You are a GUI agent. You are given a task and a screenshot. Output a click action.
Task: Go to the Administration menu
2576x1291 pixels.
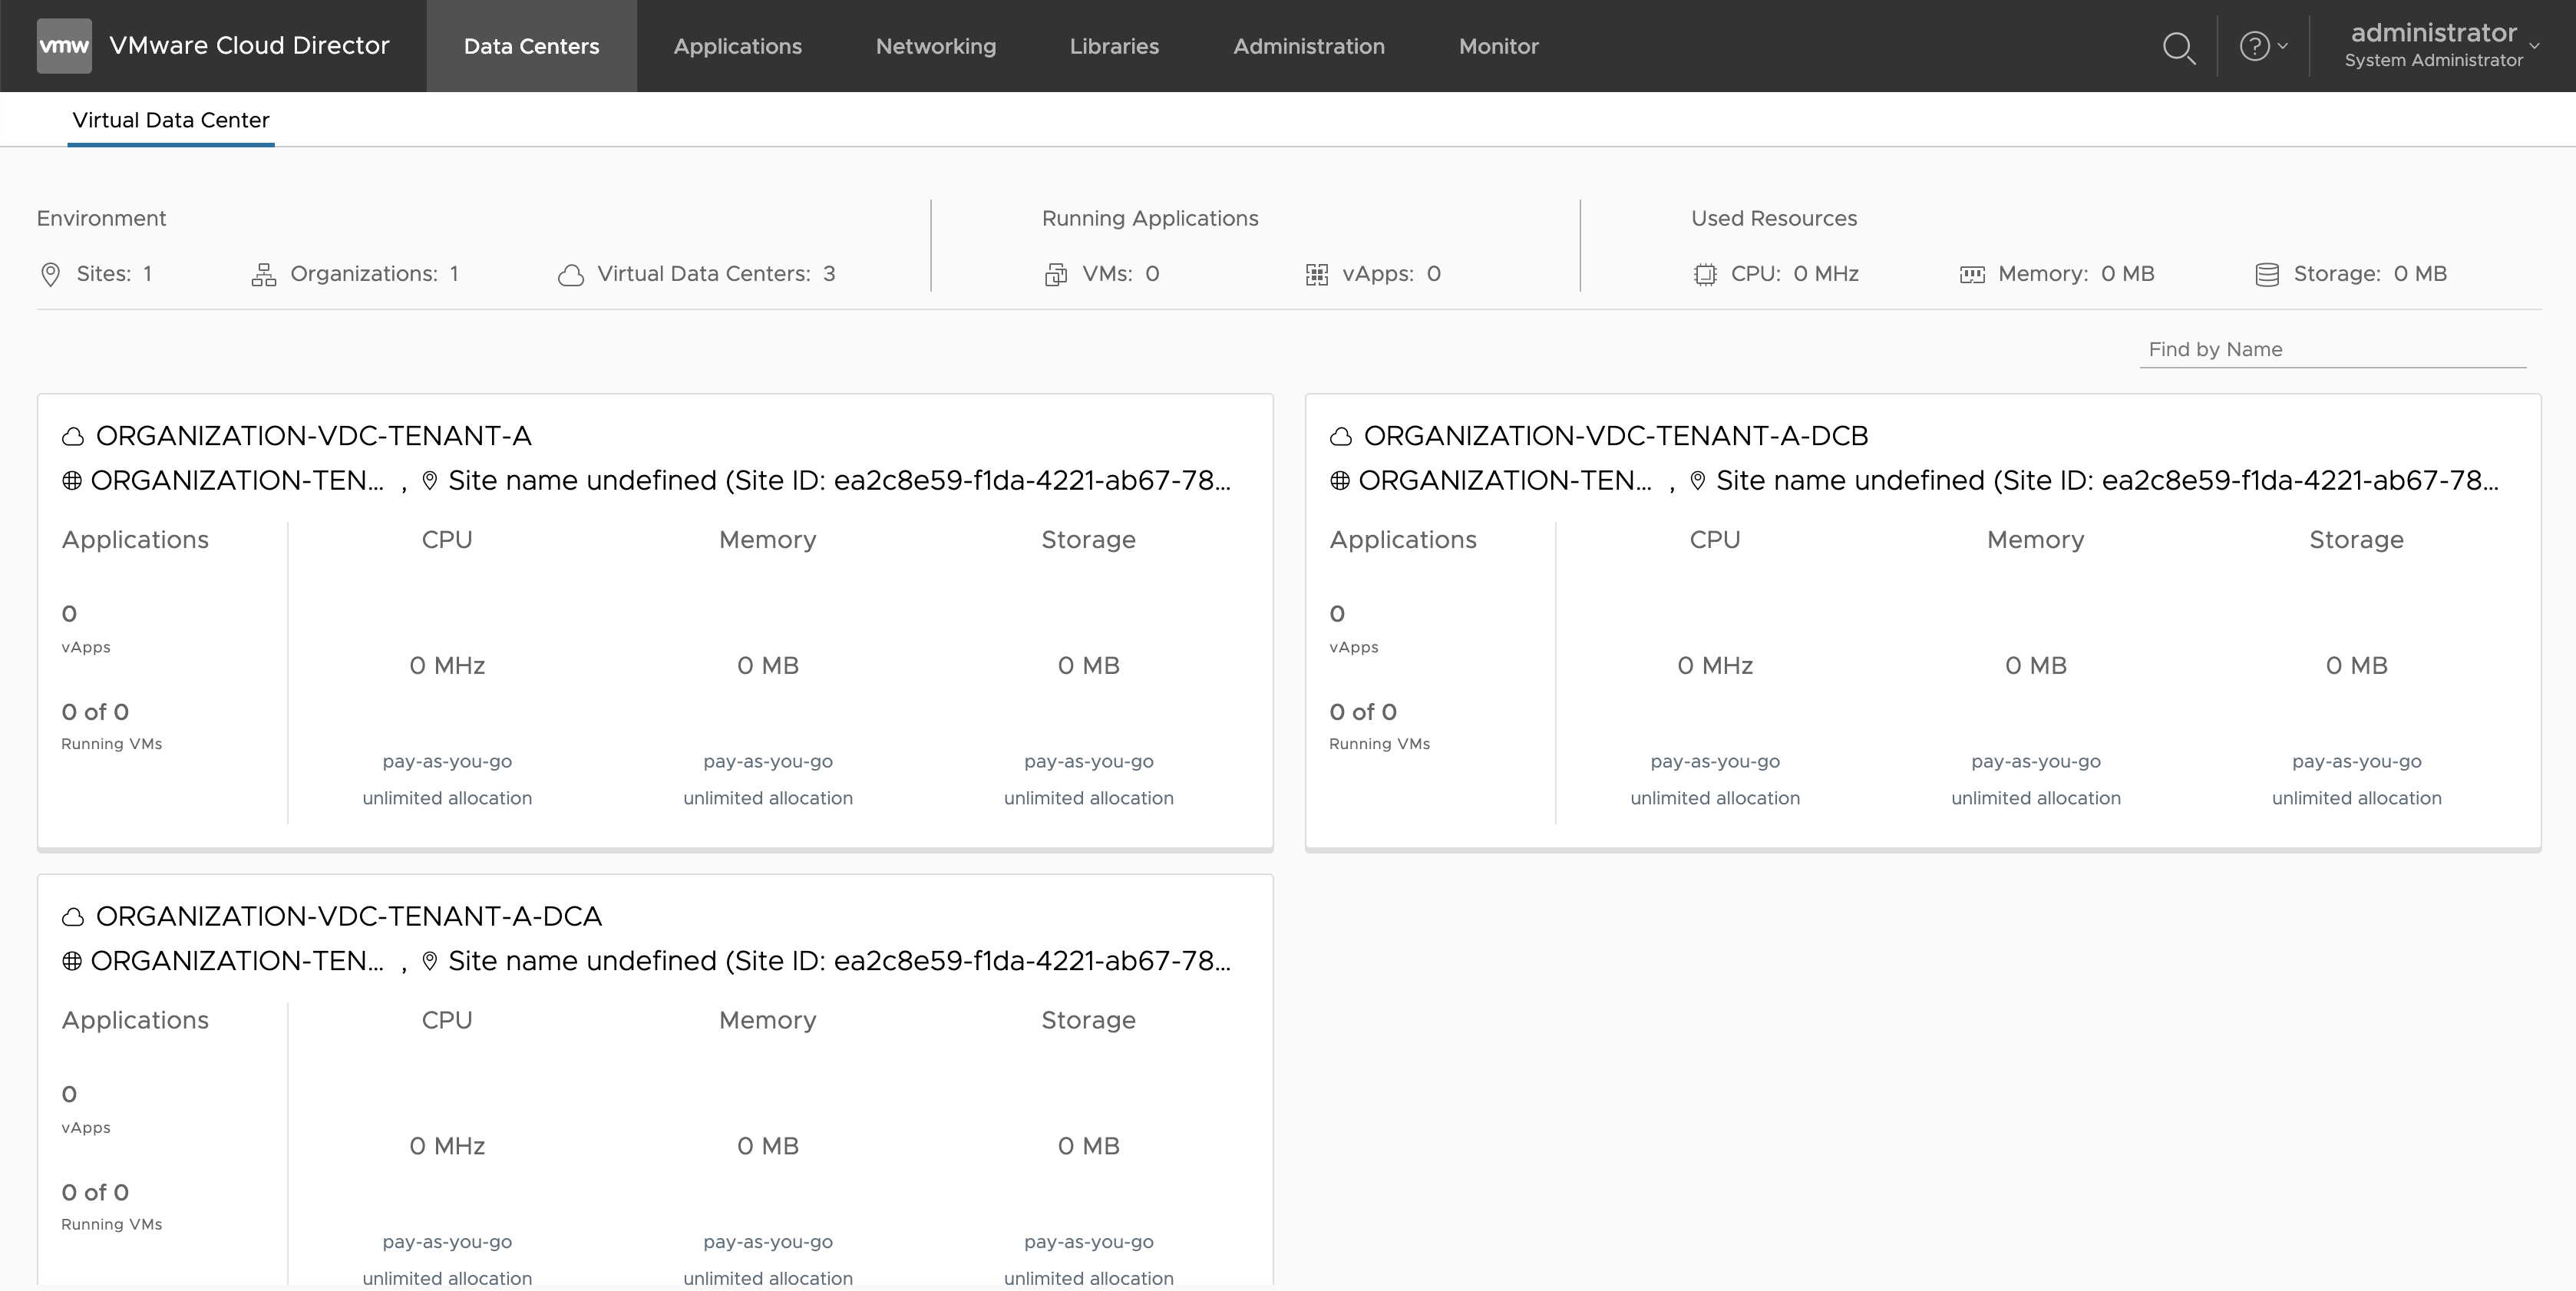click(x=1308, y=46)
